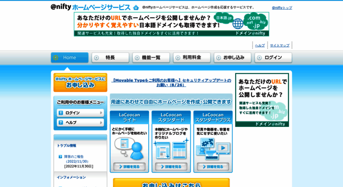Screen dimensions: 343x187
Task: Click the ヘルプ button in customer menu
Action: click(x=80, y=122)
